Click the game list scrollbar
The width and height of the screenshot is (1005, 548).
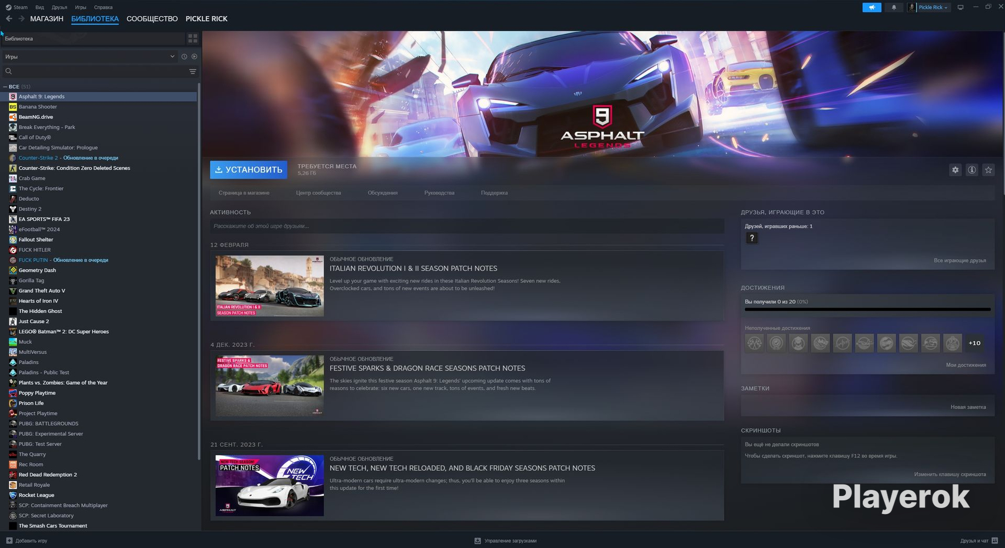[x=199, y=271]
